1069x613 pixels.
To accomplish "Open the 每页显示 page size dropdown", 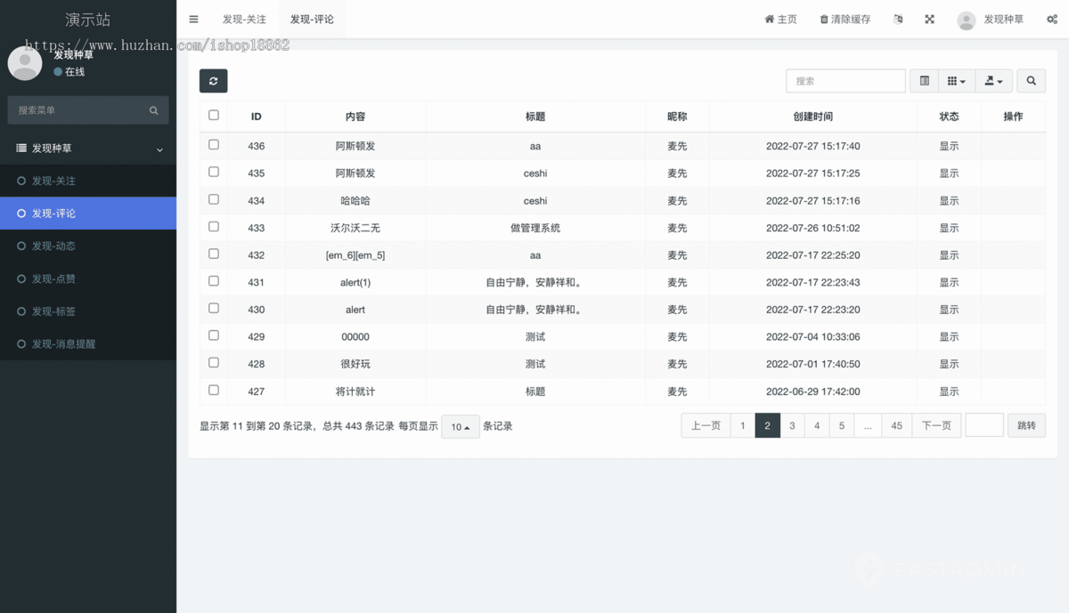I will tap(460, 426).
